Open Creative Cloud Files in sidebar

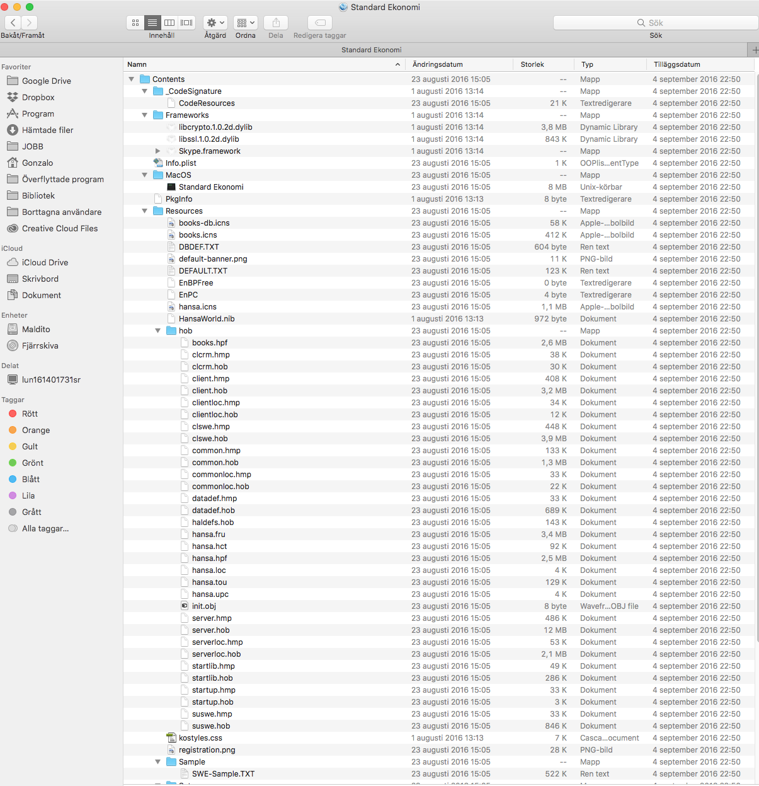60,228
